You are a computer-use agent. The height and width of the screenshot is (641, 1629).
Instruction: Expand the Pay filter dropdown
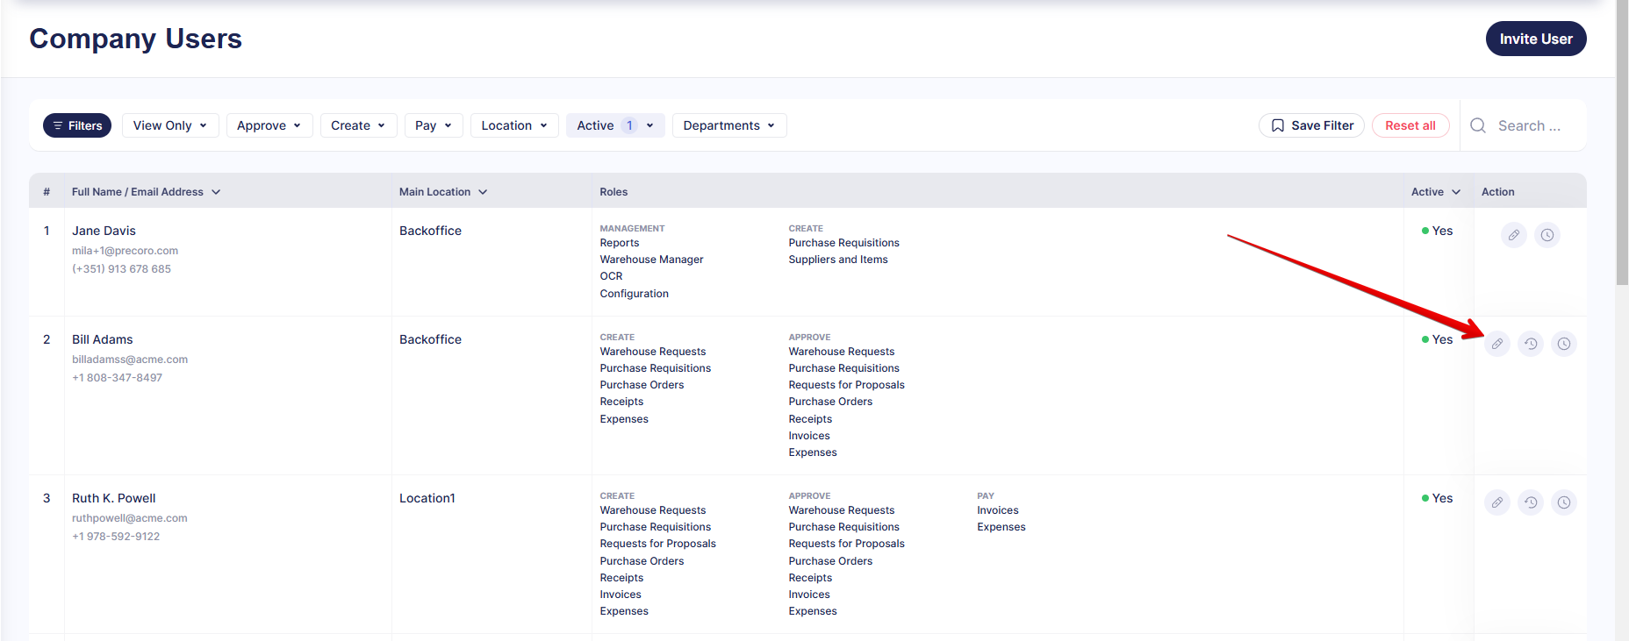[434, 125]
